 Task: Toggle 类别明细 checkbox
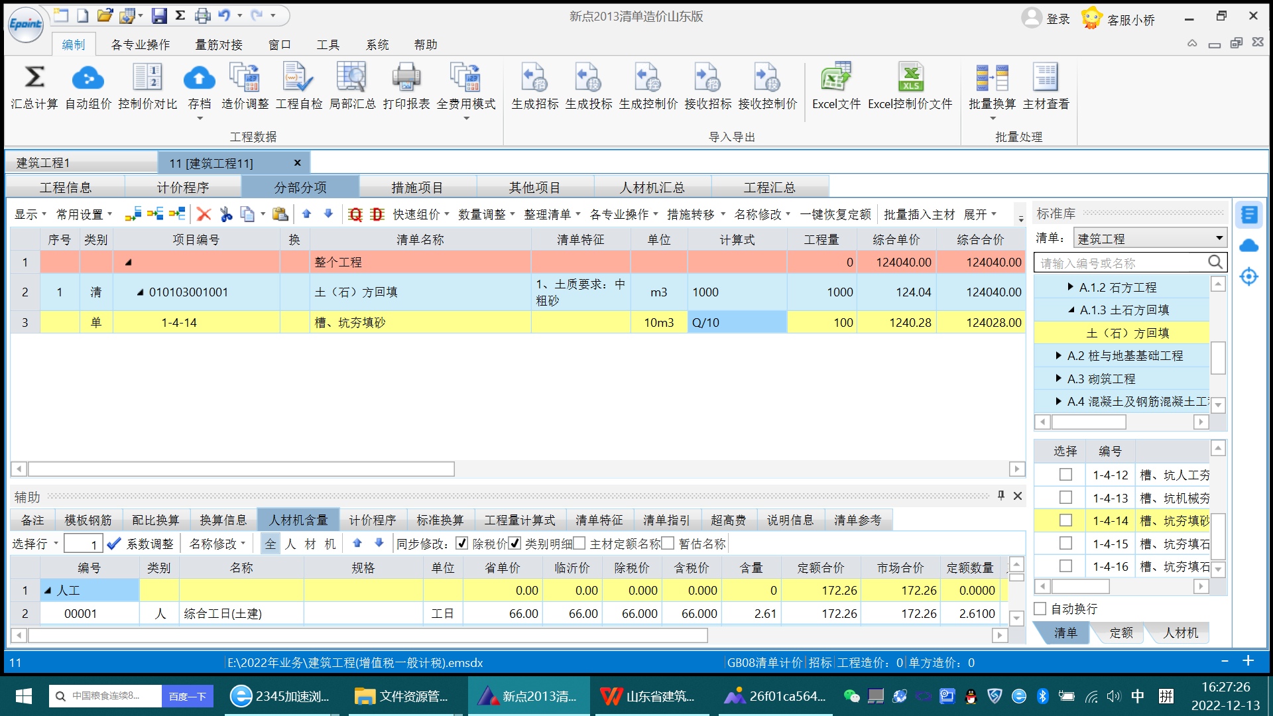click(515, 544)
